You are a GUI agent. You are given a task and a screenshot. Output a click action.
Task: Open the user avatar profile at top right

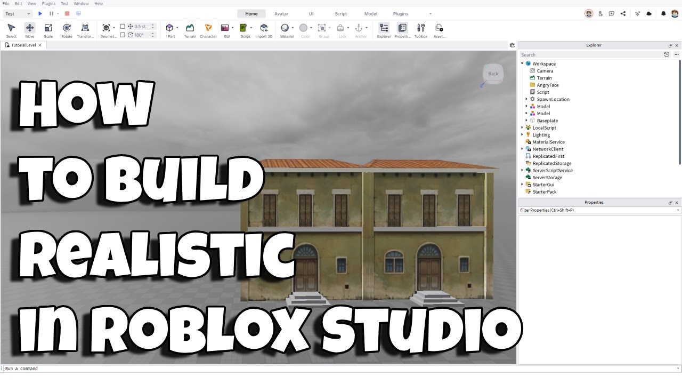click(x=675, y=13)
